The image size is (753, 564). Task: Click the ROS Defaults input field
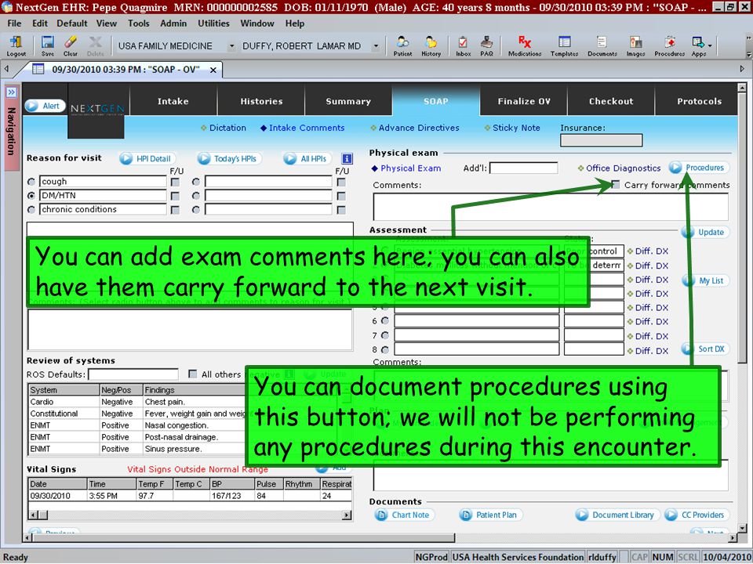[133, 374]
